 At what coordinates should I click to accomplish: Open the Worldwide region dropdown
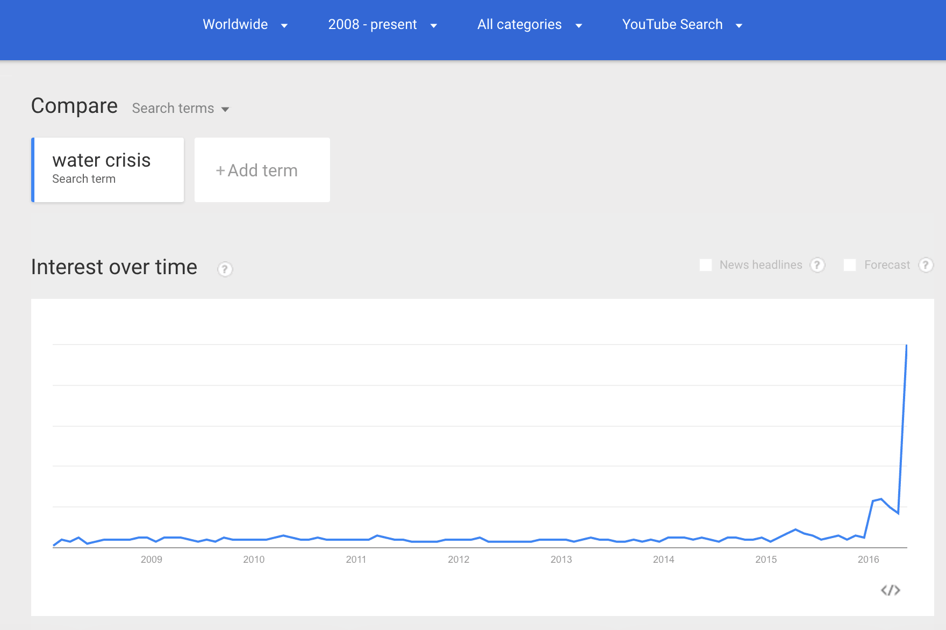tap(245, 25)
